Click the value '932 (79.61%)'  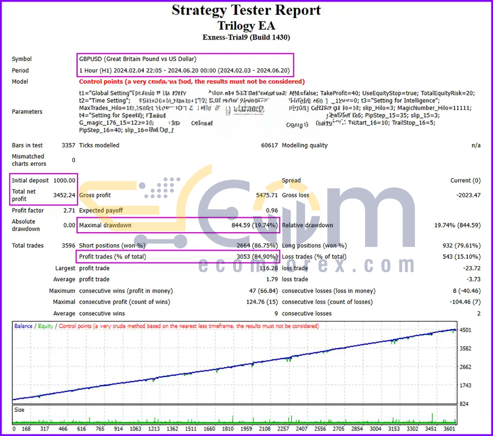462,245
